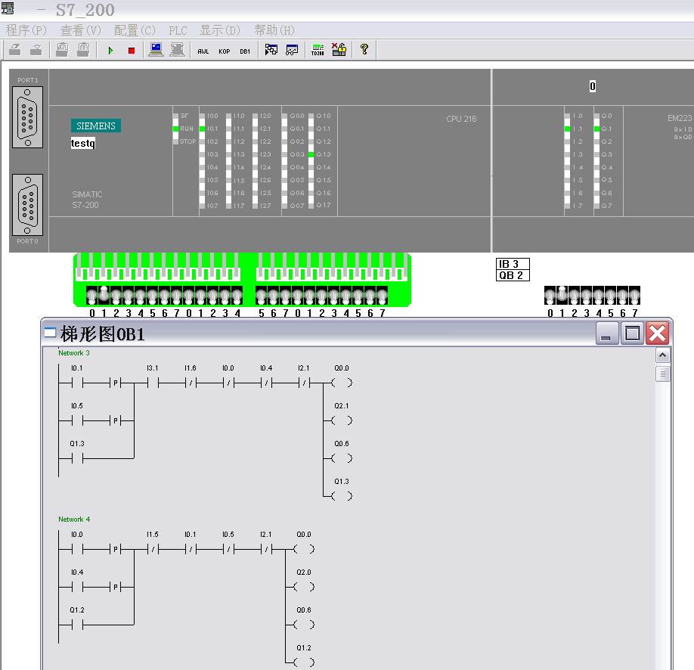Maximize the 梯形图OB1 ladder window
Screen dimensions: 694x670
point(632,333)
